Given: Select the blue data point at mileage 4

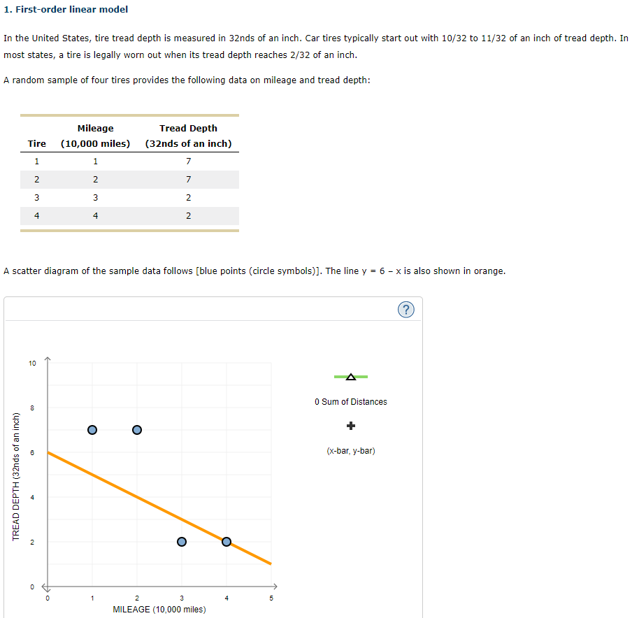Looking at the screenshot, I should [x=226, y=541].
